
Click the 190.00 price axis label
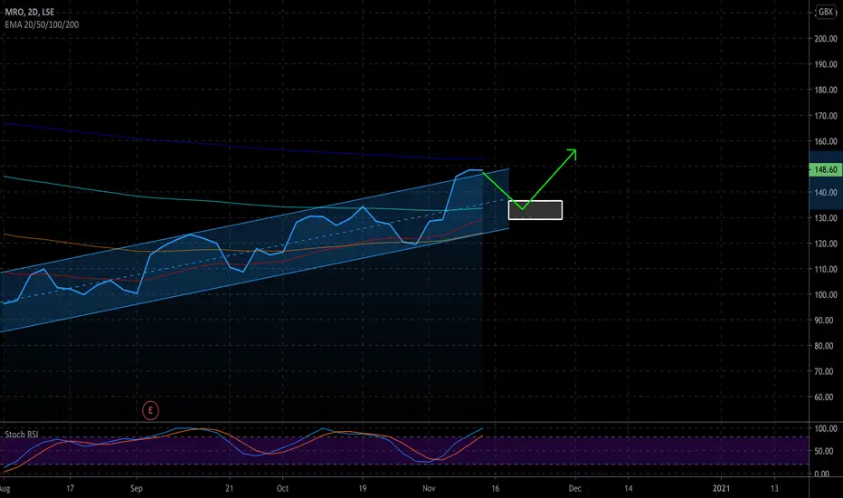coord(826,64)
